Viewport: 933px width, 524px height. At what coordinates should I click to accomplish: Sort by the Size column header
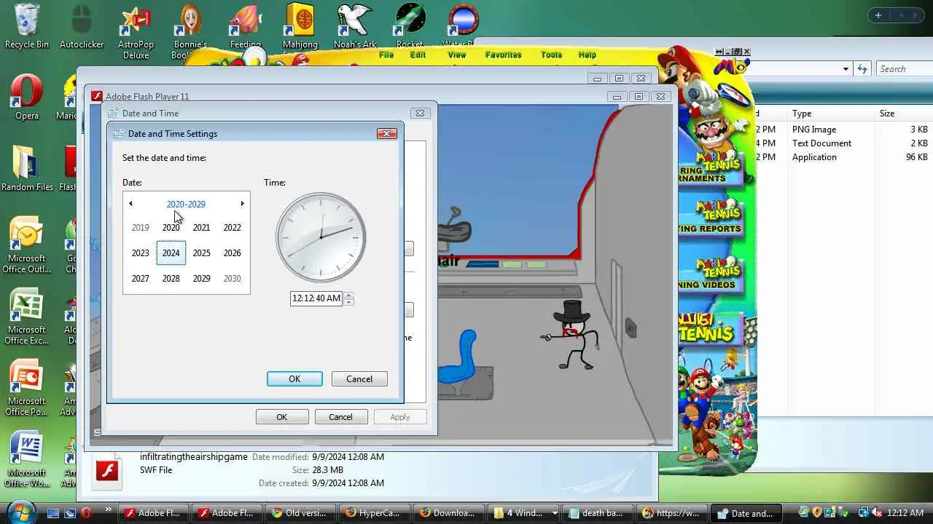pyautogui.click(x=904, y=114)
